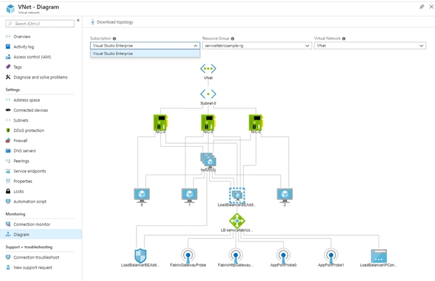Select the AppPortProbe0 icon
The height and width of the screenshot is (281, 435).
click(283, 255)
